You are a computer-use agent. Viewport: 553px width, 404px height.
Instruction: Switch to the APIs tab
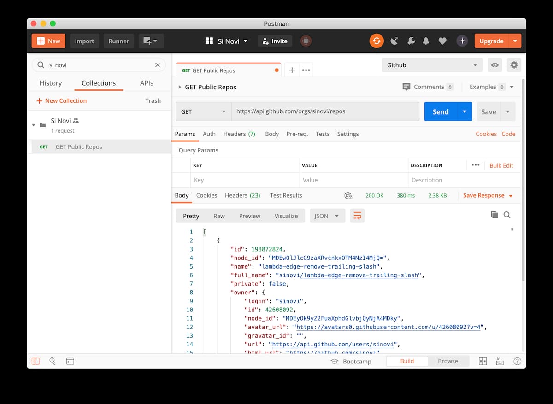(147, 83)
